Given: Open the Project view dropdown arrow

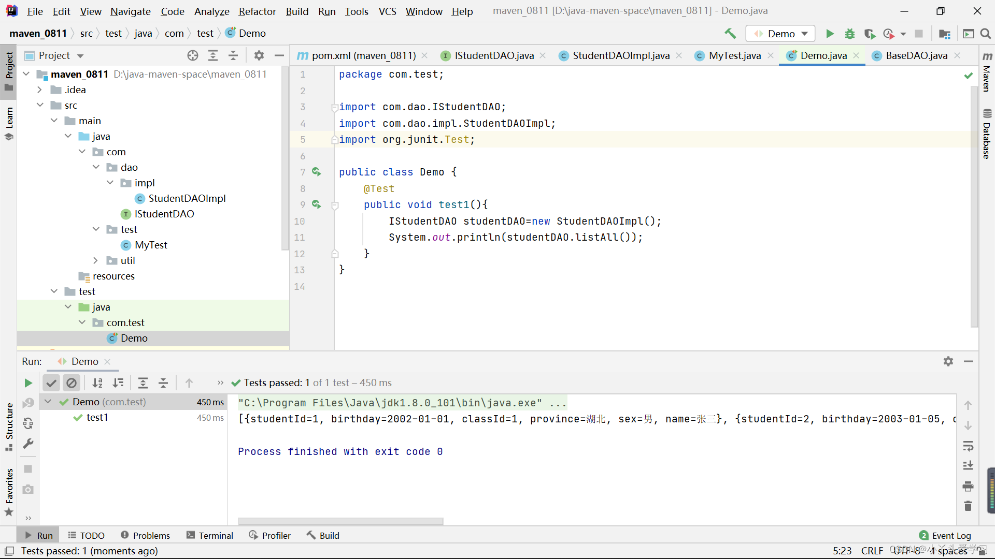Looking at the screenshot, I should pos(80,56).
